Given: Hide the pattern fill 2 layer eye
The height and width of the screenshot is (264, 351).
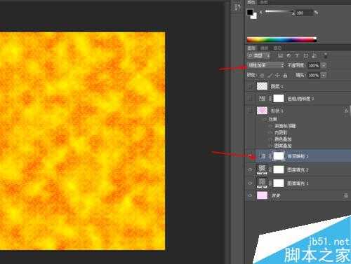Looking at the screenshot, I should click(x=250, y=169).
